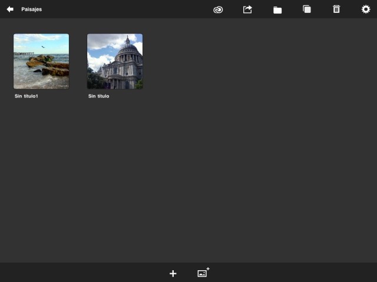Image resolution: width=377 pixels, height=282 pixels.
Task: Click the "Sin título" label under the cathedral
Action: click(x=99, y=96)
